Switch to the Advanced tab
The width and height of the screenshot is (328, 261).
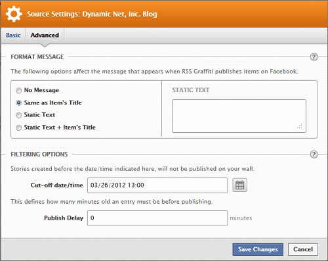click(x=45, y=36)
